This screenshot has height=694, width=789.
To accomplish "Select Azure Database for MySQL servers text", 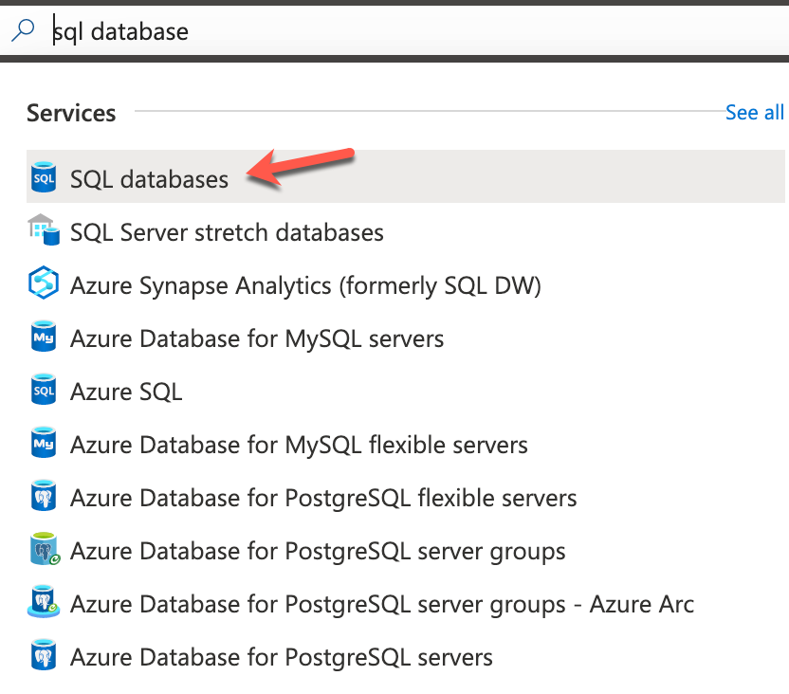I will 257,338.
